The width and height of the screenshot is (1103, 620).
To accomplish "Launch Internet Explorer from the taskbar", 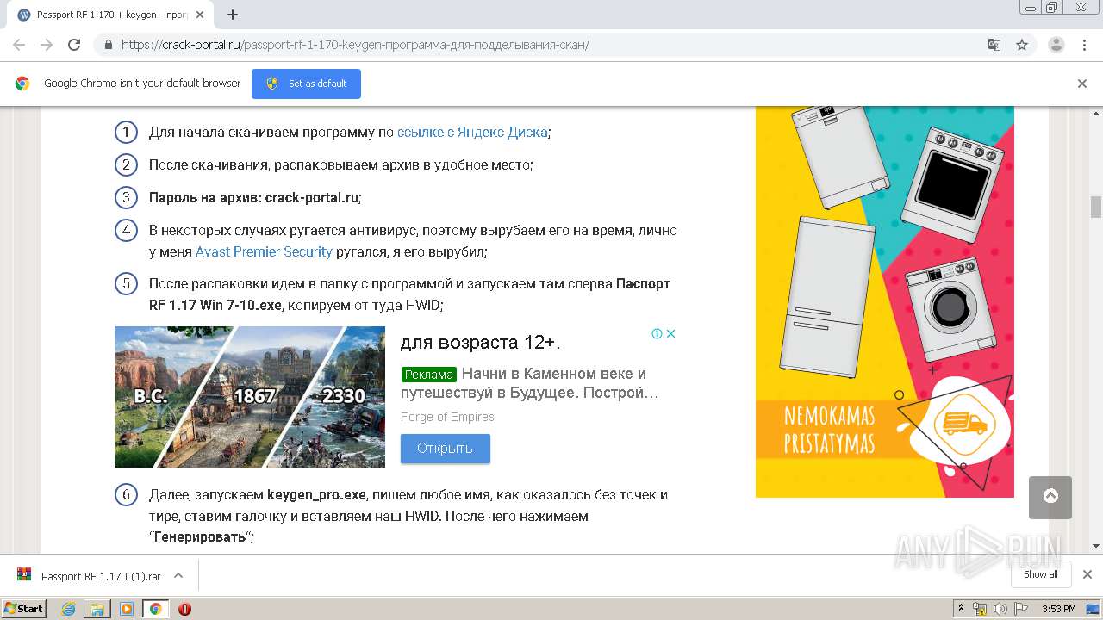I will [69, 609].
